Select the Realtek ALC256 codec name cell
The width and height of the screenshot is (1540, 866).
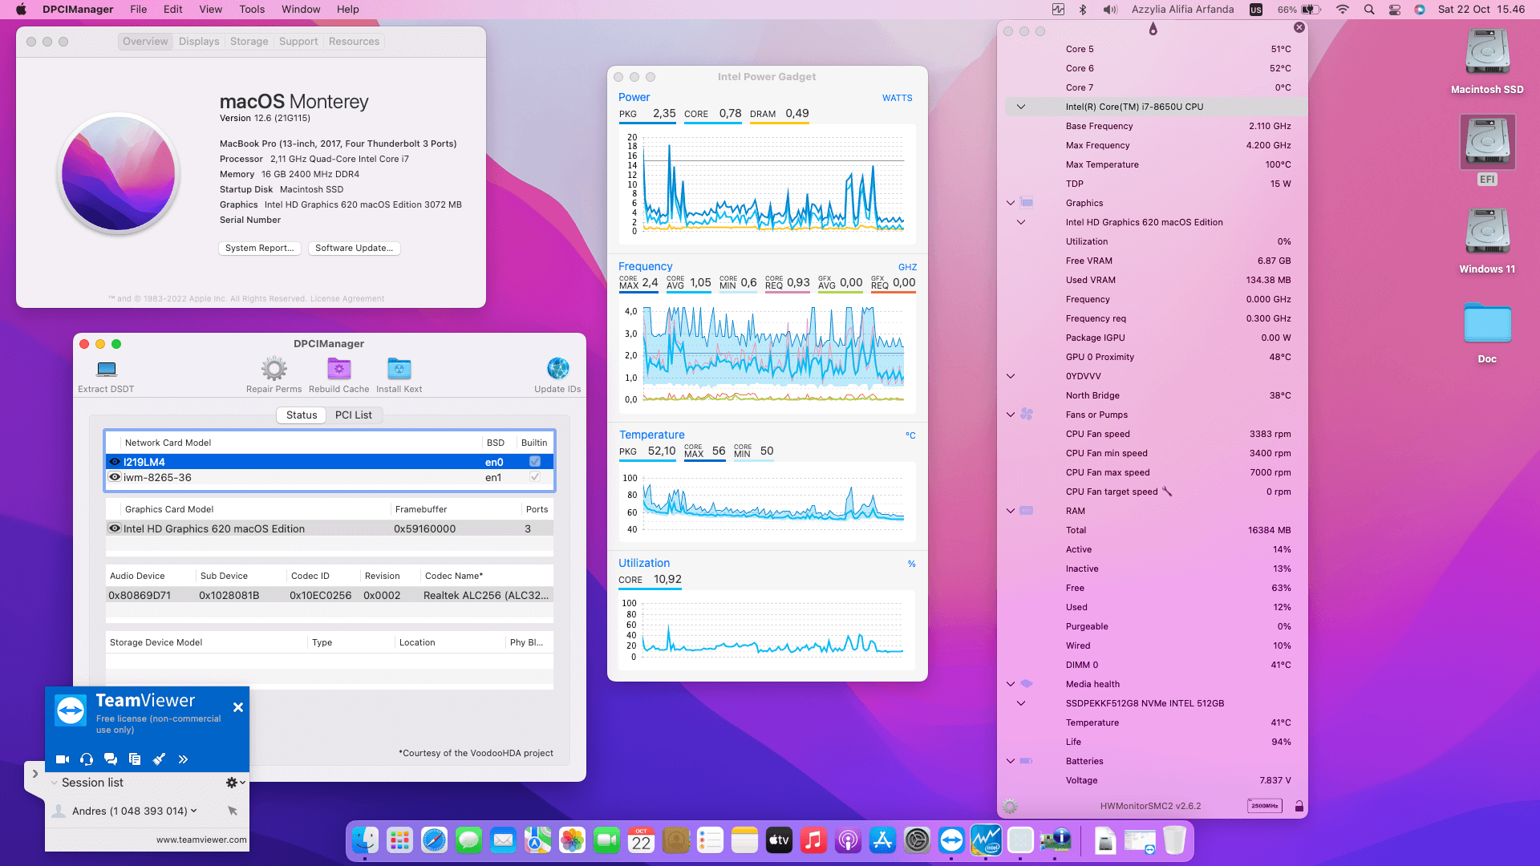486,595
